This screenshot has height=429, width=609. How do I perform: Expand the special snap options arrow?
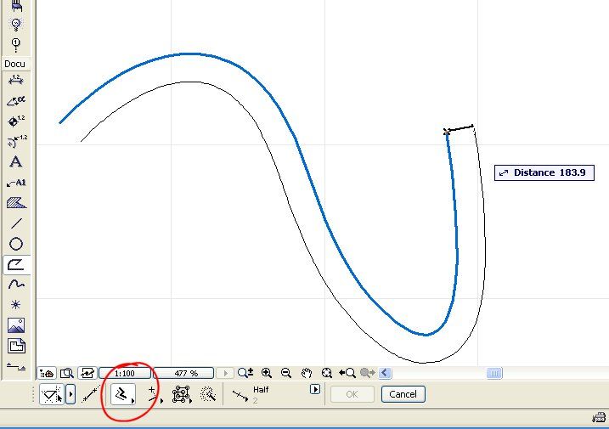315,389
